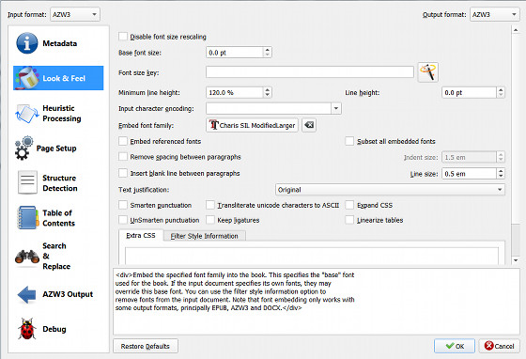Switch to Filter Style Information tab
This screenshot has height=359, width=526.
(x=205, y=236)
